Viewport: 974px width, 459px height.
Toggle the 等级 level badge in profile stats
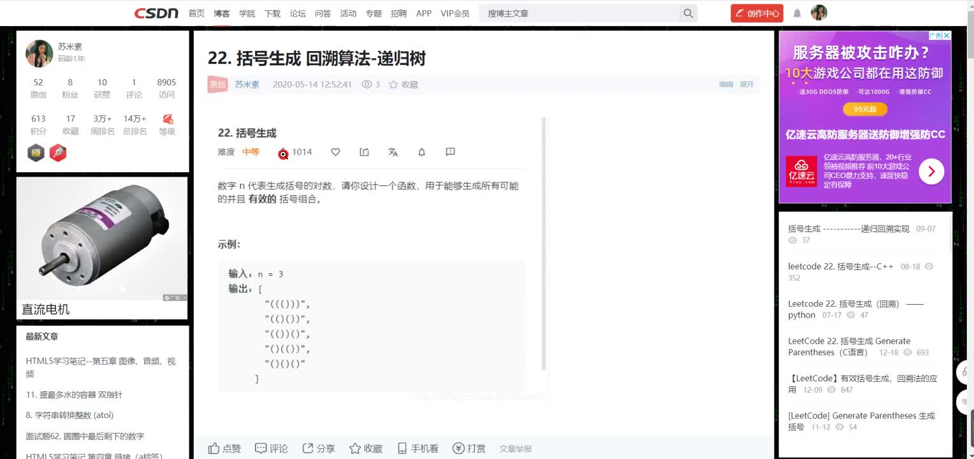click(x=167, y=123)
